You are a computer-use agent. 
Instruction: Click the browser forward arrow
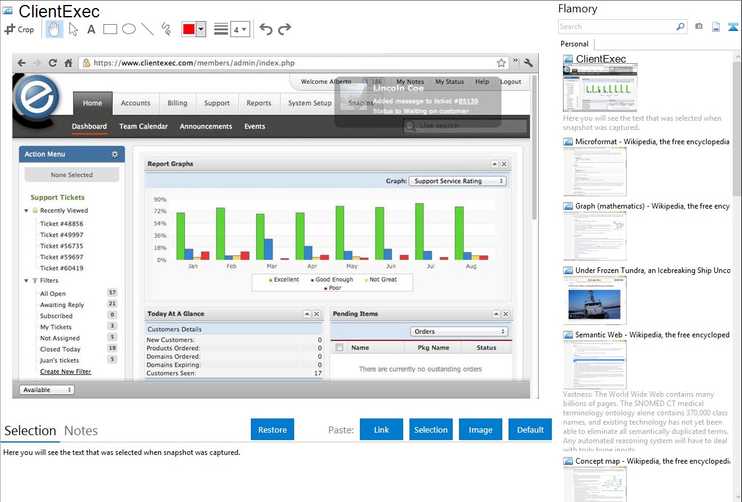pos(37,63)
